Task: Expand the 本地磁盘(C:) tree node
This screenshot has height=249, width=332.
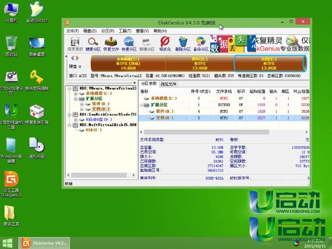Action: coord(76,93)
